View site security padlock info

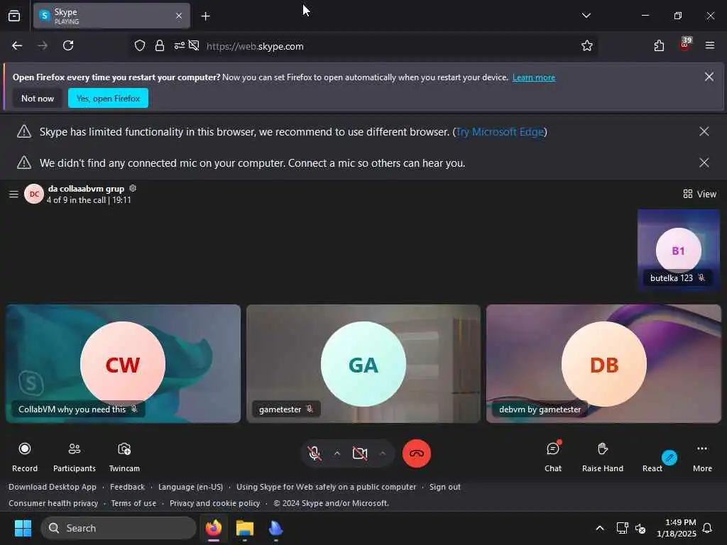click(x=160, y=45)
